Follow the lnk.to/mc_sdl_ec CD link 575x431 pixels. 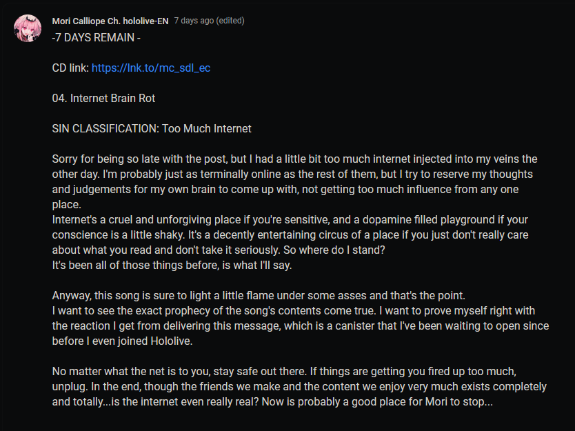[151, 68]
